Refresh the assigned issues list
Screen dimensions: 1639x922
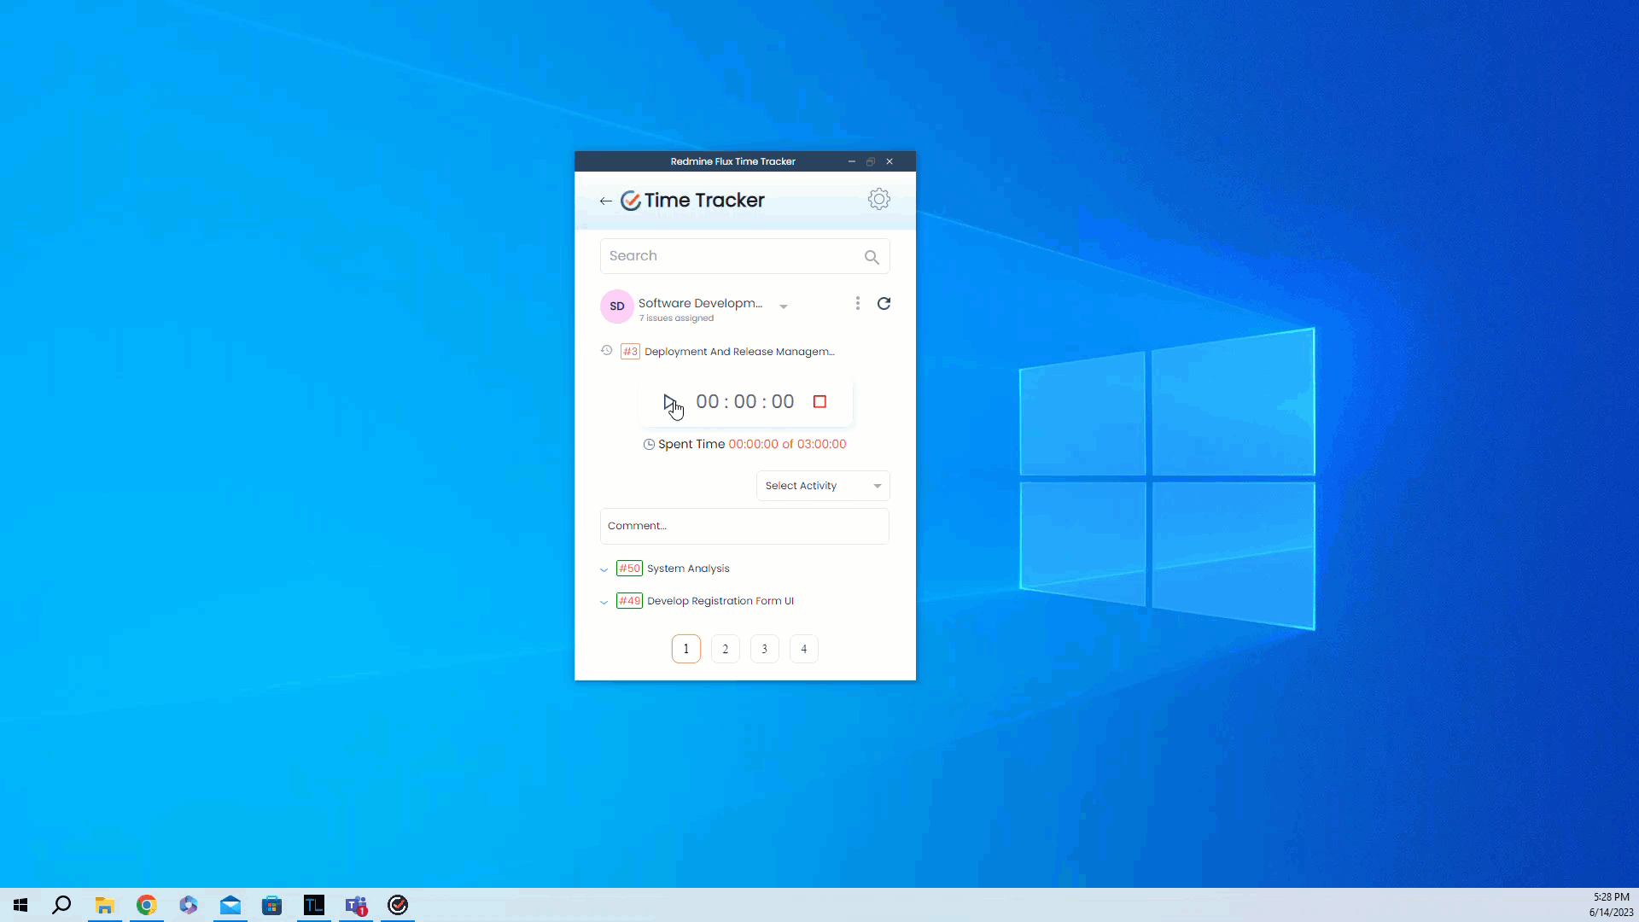[884, 303]
